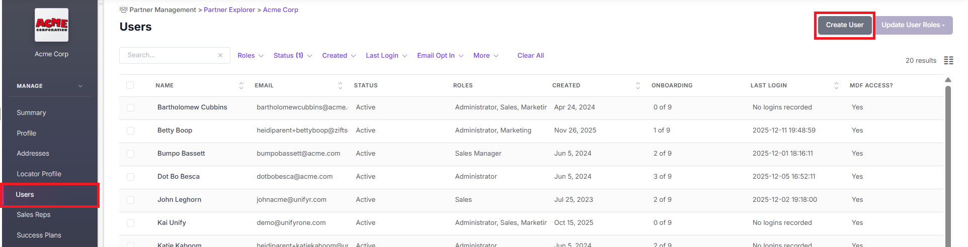The height and width of the screenshot is (247, 968).
Task: Click the Partner Management breadcrumb icon
Action: click(123, 10)
